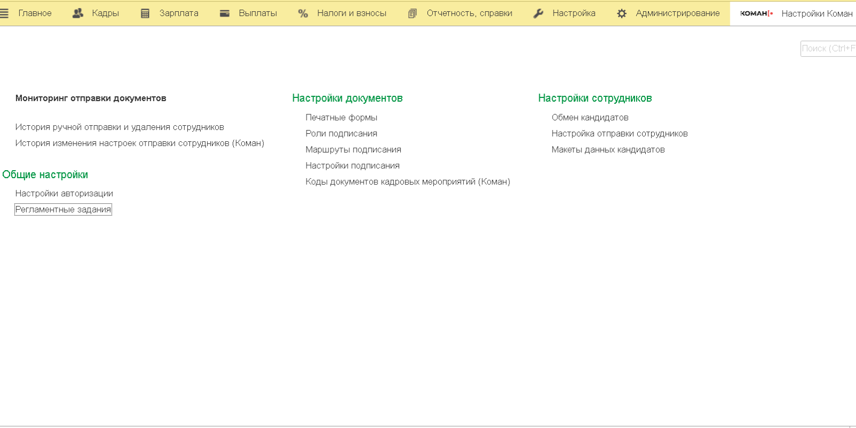The width and height of the screenshot is (856, 428).
Task: Switch to Настройки Коман section tab
Action: 816,13
